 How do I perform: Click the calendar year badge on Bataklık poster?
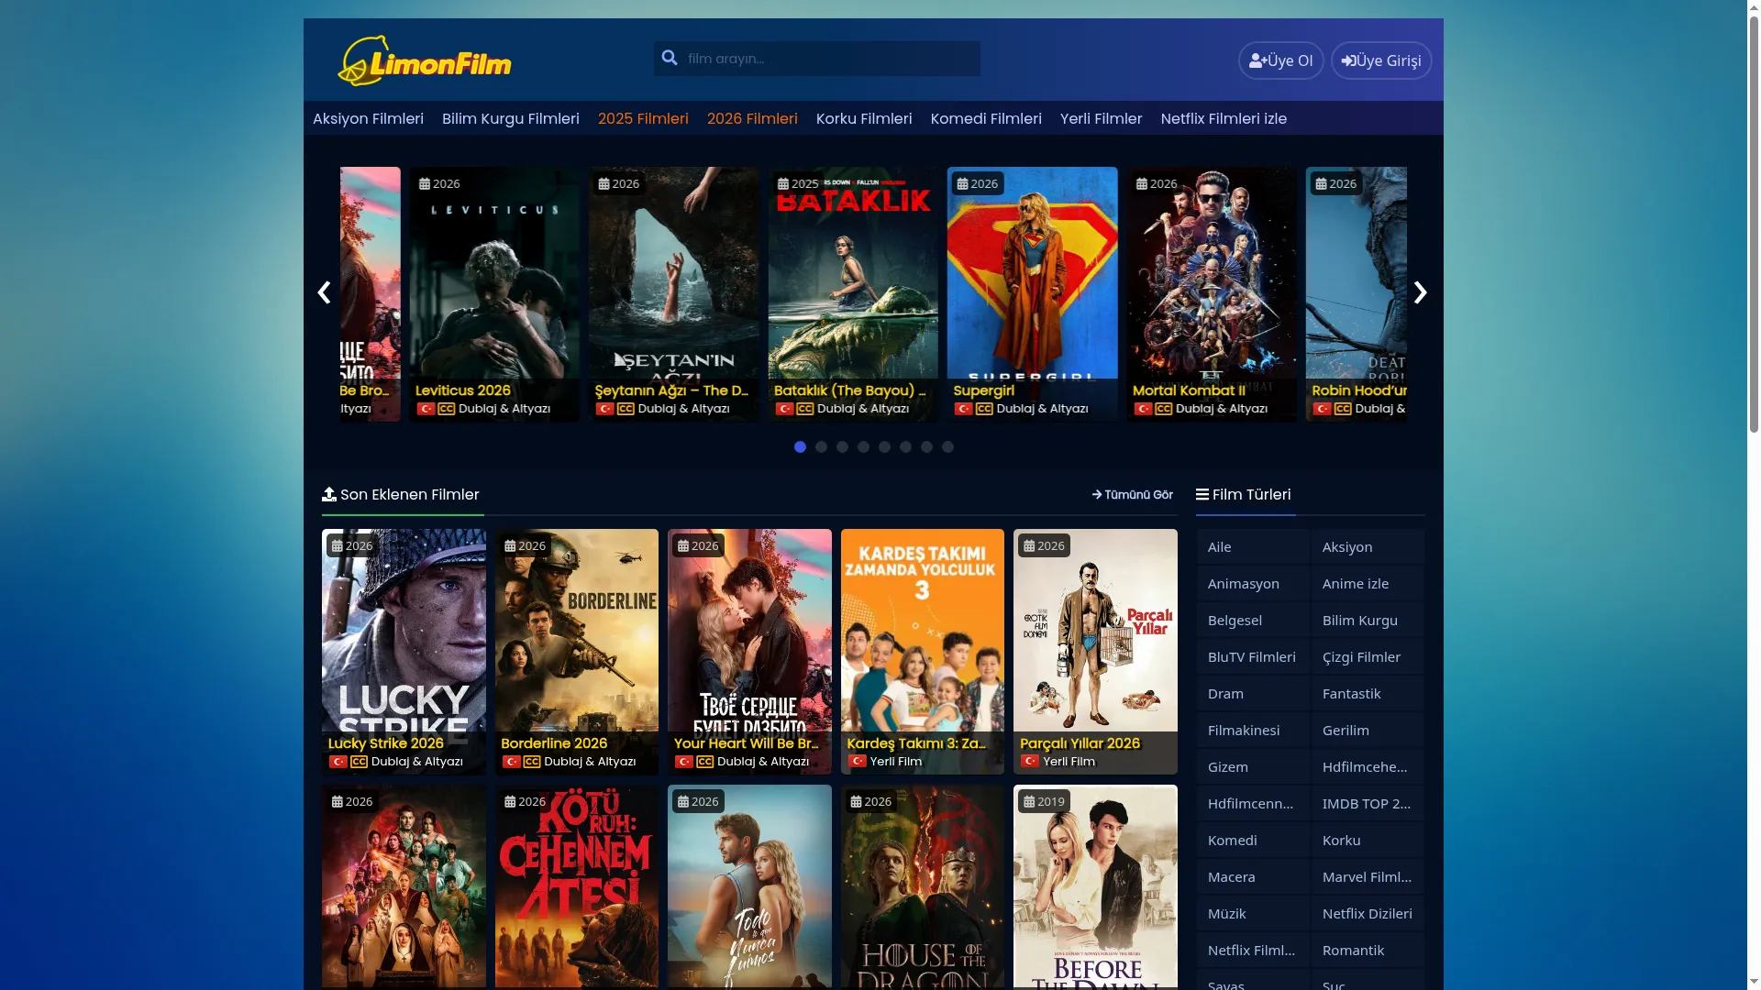[x=798, y=183]
